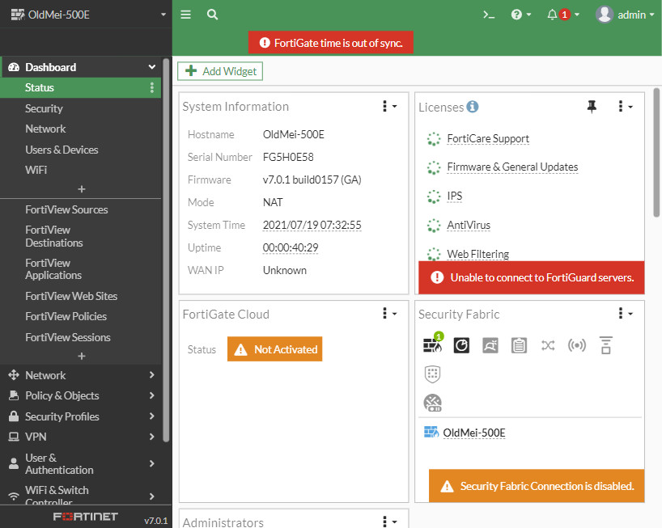662x528 pixels.
Task: Pin the Licenses widget
Action: point(592,107)
